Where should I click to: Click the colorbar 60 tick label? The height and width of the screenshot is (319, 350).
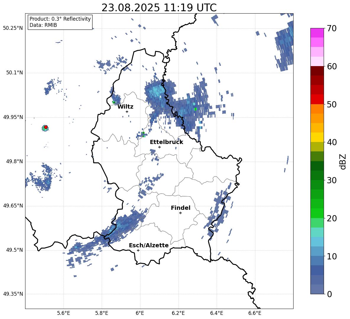pyautogui.click(x=332, y=66)
